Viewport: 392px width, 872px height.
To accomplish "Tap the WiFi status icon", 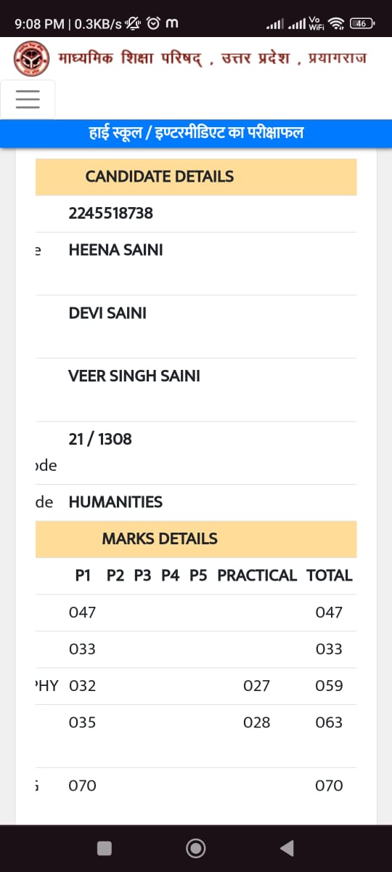I will (336, 24).
